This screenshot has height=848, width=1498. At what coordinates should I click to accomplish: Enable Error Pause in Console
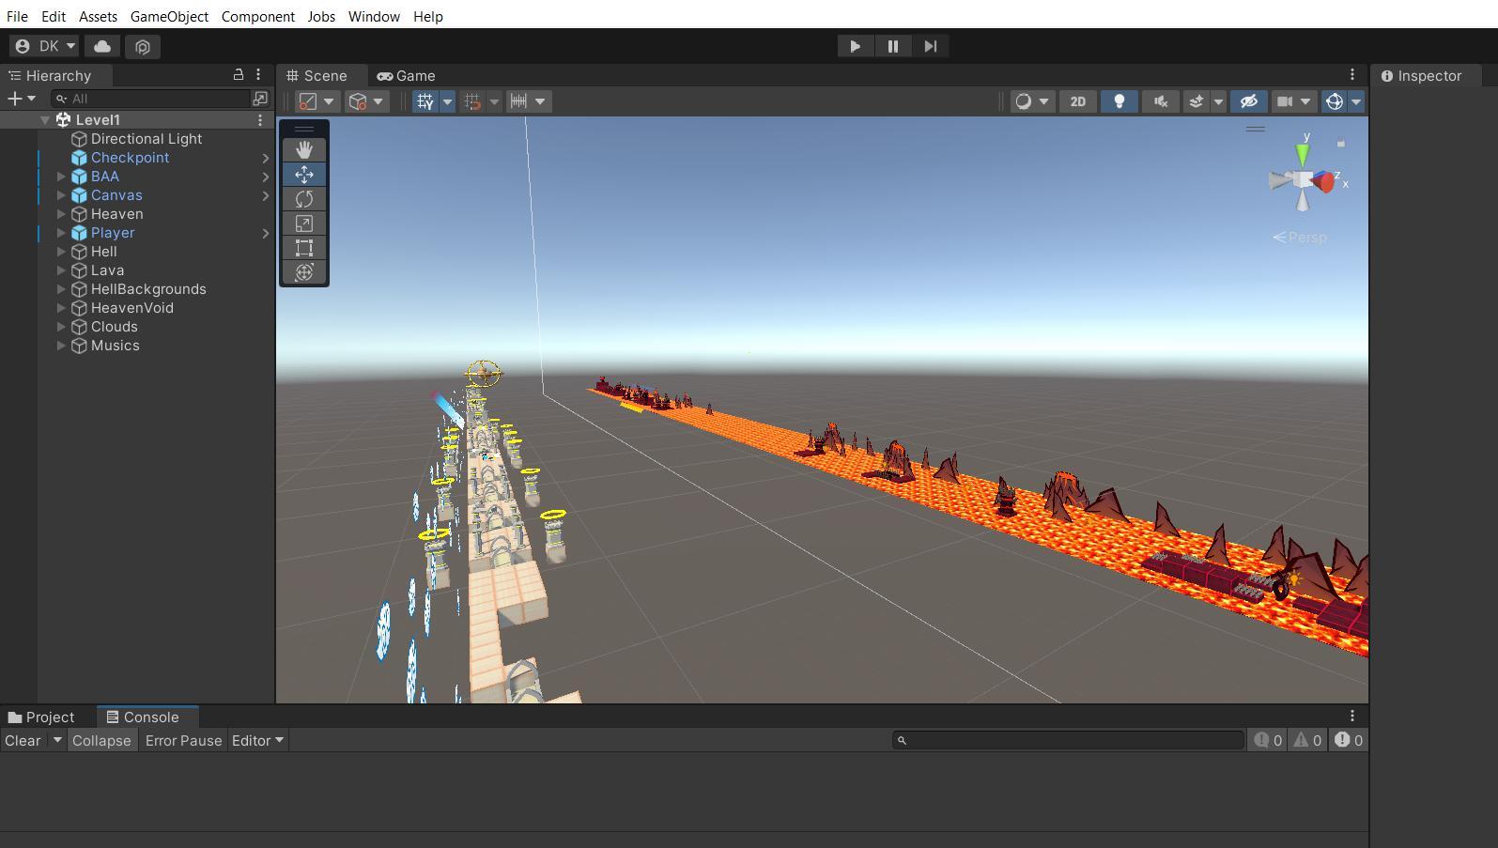(x=183, y=741)
